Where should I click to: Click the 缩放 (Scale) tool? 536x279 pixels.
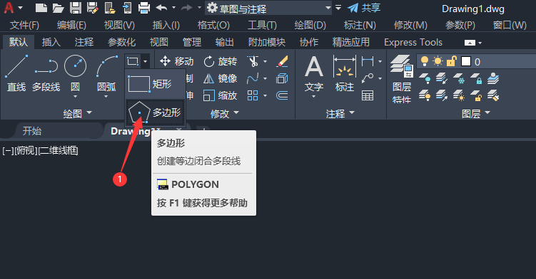coord(221,95)
